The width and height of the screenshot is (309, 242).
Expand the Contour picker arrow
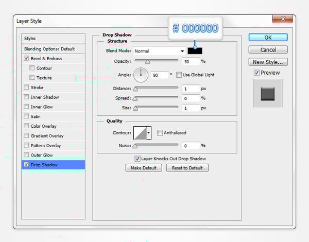point(149,133)
